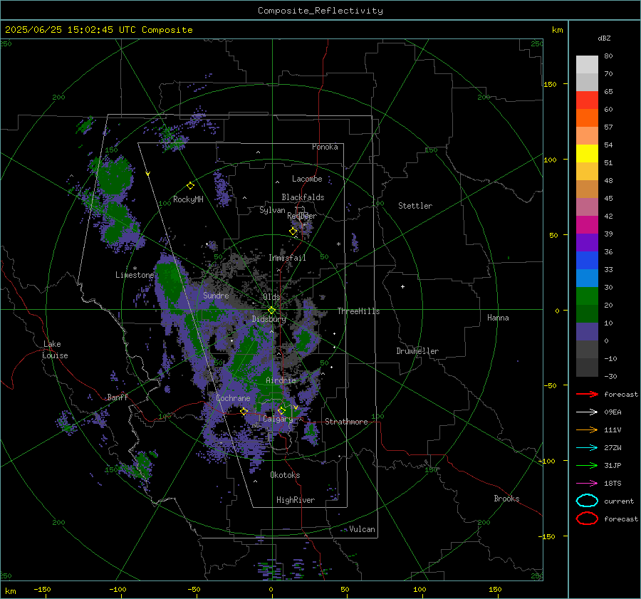Click the white plus marker north of Drumheller
The height and width of the screenshot is (599, 641).
coord(402,286)
